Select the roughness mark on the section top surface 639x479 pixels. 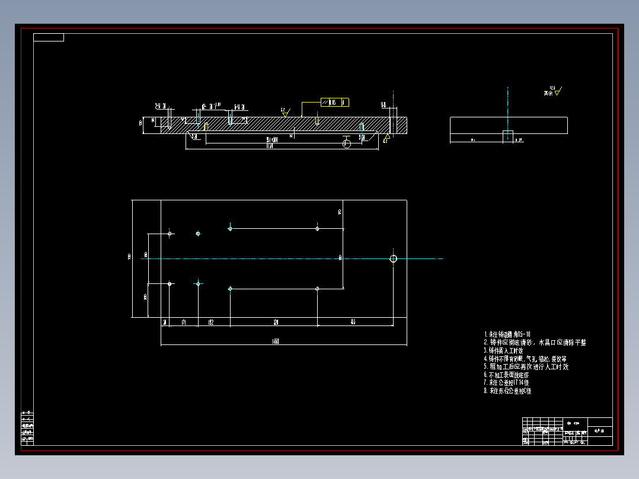click(285, 113)
